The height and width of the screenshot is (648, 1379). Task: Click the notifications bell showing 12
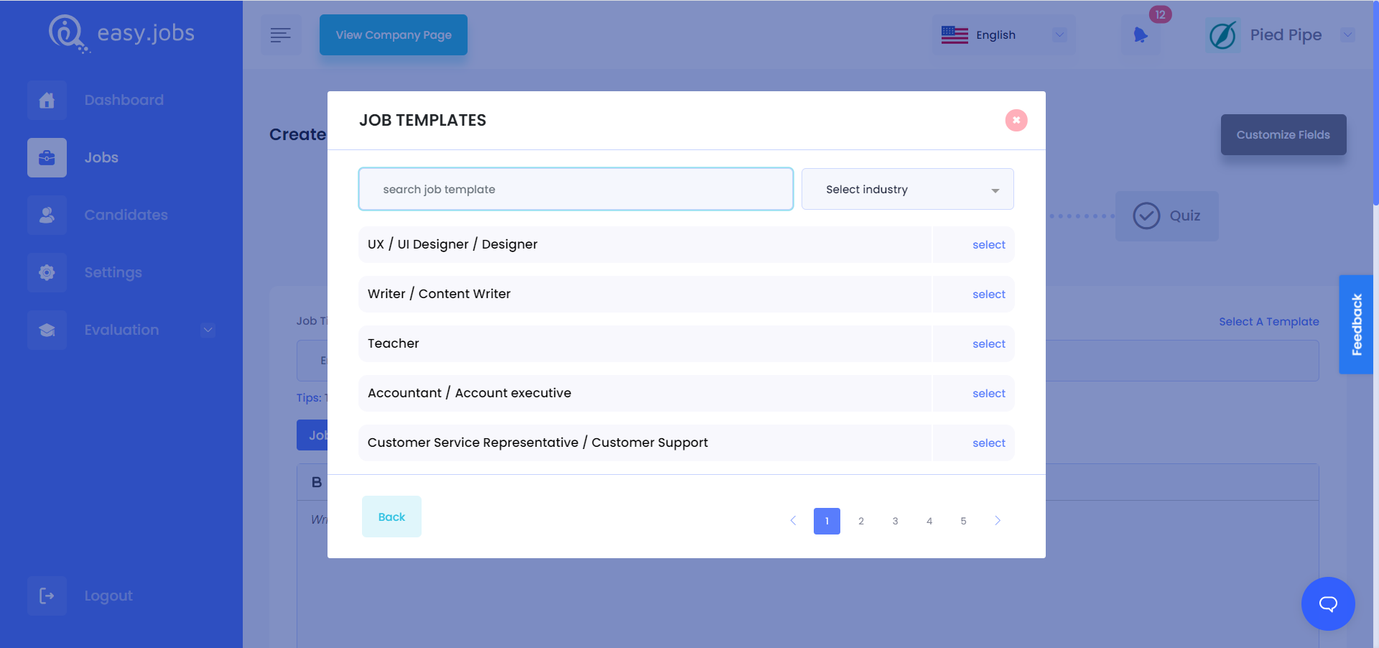1141,34
